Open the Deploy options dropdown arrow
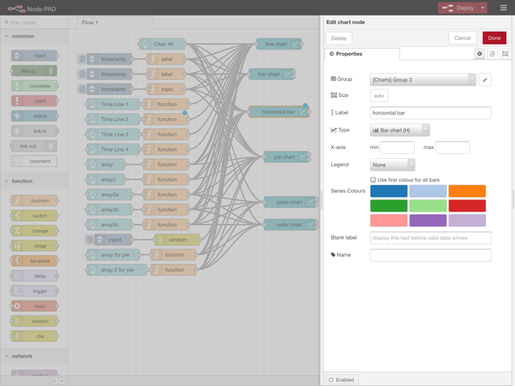The height and width of the screenshot is (386, 515). pyautogui.click(x=483, y=8)
